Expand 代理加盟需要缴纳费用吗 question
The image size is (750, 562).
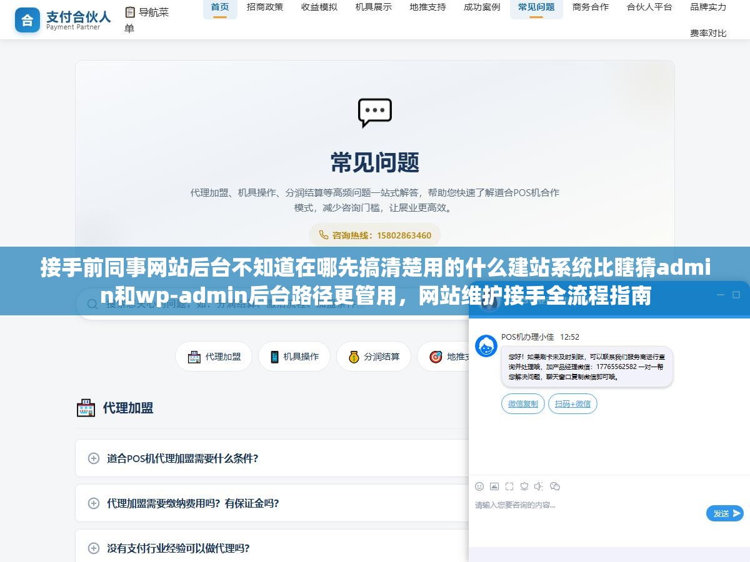point(272,503)
